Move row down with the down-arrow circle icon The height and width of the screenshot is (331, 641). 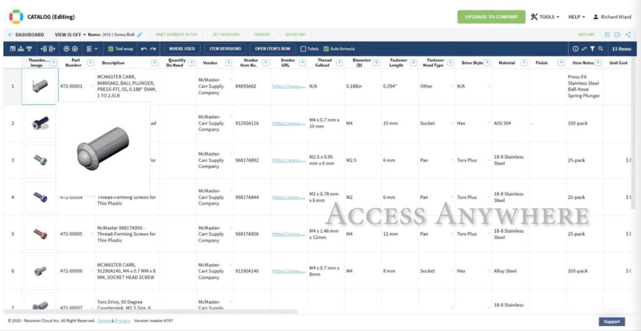click(75, 49)
